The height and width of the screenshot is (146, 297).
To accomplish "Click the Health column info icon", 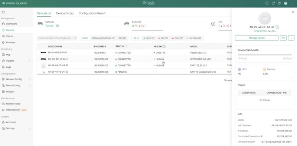I will 164,46.
